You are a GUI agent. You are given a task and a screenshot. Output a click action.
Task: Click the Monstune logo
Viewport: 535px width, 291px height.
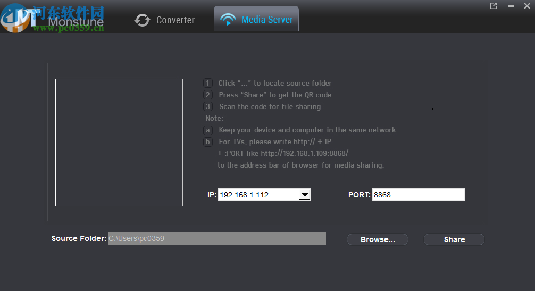52,19
